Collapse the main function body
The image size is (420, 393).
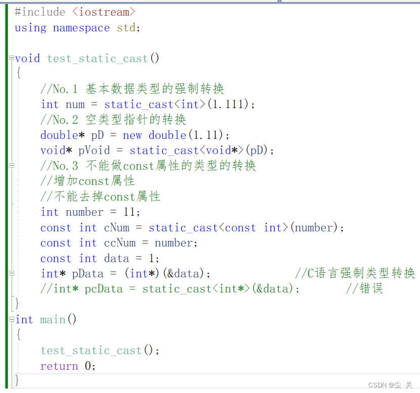[x=11, y=319]
